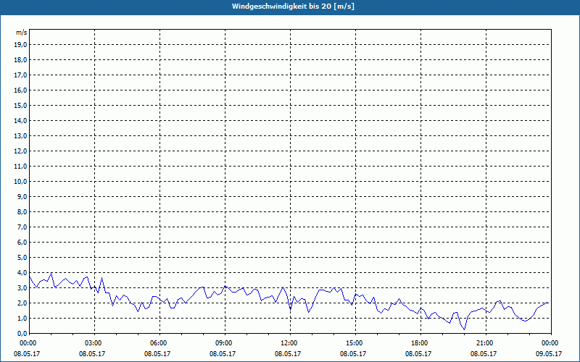
Task: Select the 13,0 axis value
Action: point(22,136)
